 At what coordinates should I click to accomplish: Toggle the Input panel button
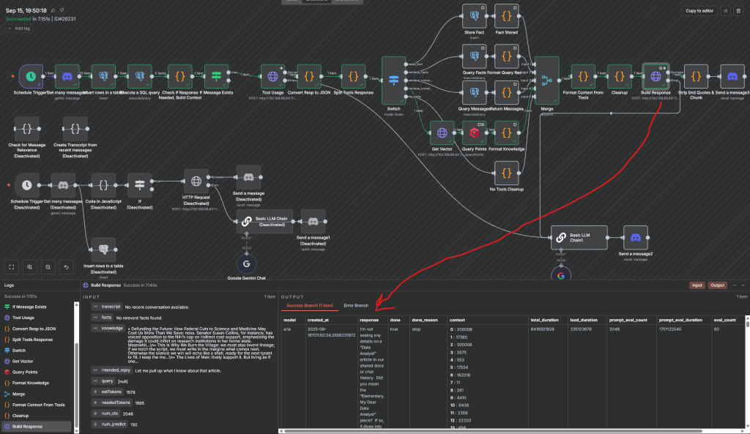697,285
